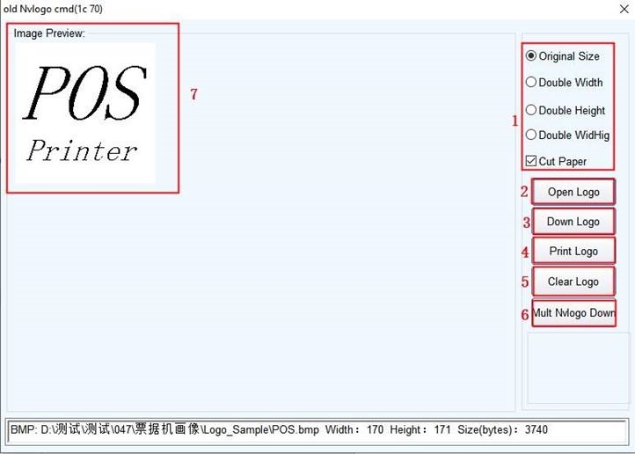Click the Size(bytes) value in status bar
635x454 pixels.
point(536,430)
